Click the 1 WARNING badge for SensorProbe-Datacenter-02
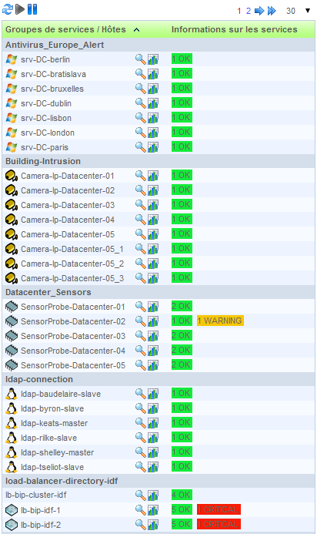This screenshot has width=317, height=534. 220,321
